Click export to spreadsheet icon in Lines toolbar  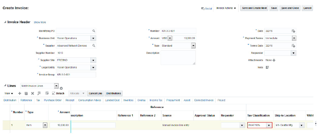point(39,93)
